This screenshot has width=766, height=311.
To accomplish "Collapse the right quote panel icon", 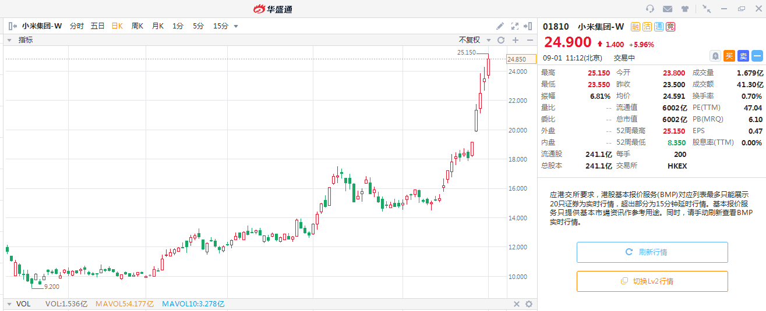I will (x=528, y=26).
